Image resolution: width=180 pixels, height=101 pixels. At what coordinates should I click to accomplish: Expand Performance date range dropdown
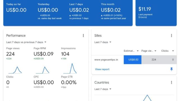pyautogui.click(x=26, y=42)
